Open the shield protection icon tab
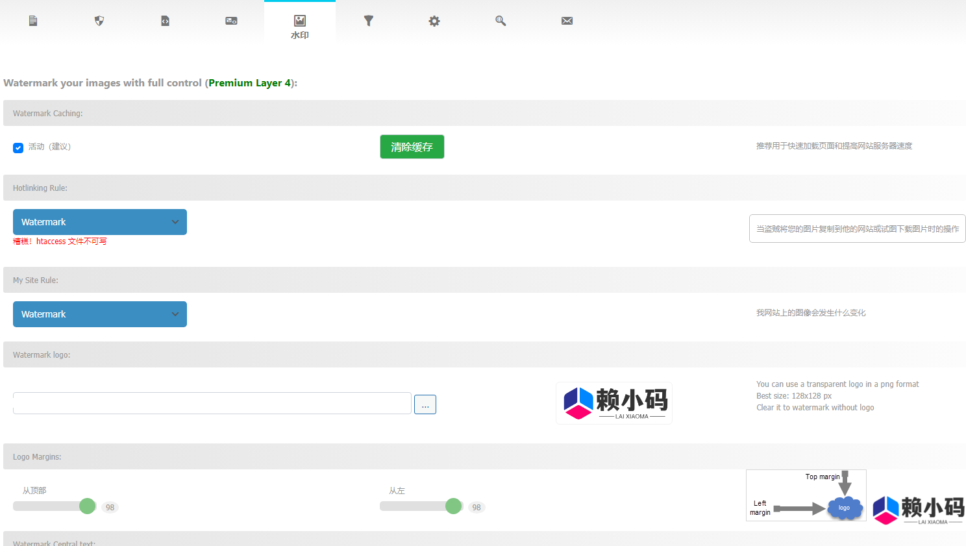Screen dimensions: 966x546 point(99,21)
